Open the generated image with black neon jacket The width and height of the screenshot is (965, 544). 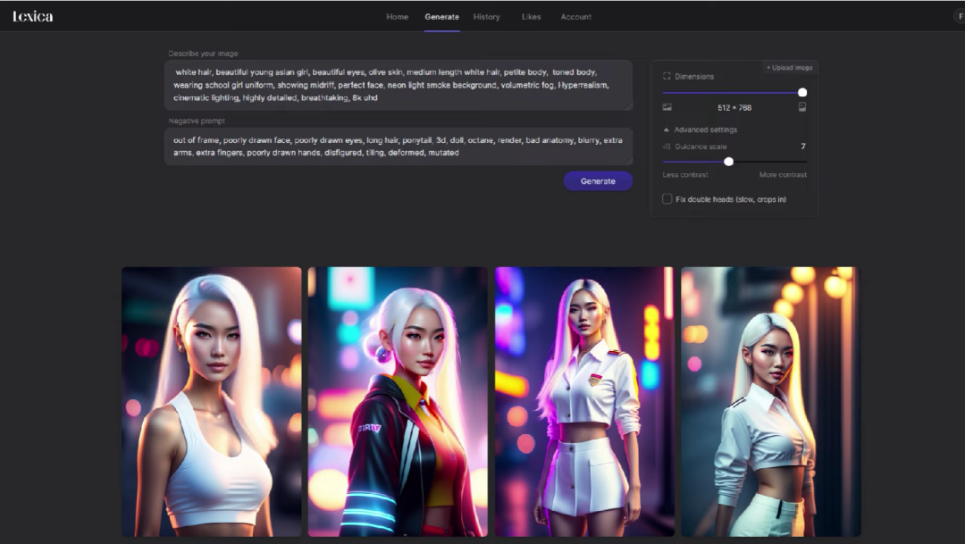click(398, 401)
